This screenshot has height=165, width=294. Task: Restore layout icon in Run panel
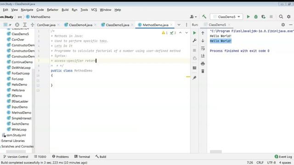click(194, 68)
